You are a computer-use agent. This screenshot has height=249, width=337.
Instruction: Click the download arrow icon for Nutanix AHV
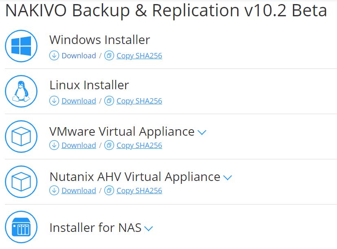point(54,191)
